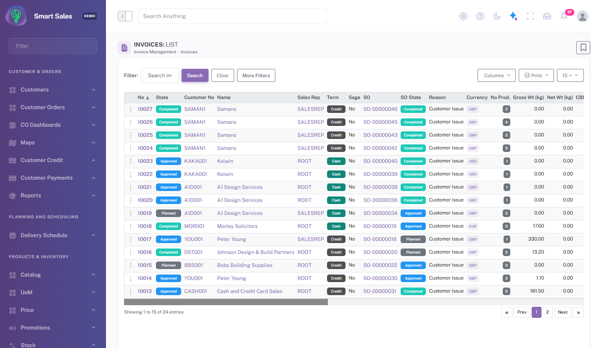Image resolution: width=591 pixels, height=348 pixels.
Task: Open row actions menu for invoice 10013
Action: 130,291
